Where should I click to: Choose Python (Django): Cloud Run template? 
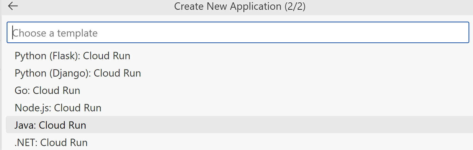[x=78, y=73]
